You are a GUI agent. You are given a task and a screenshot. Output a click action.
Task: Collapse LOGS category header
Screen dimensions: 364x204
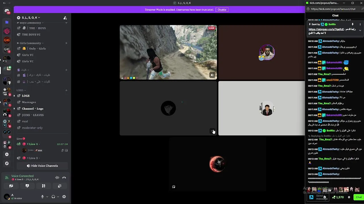pos(21,90)
